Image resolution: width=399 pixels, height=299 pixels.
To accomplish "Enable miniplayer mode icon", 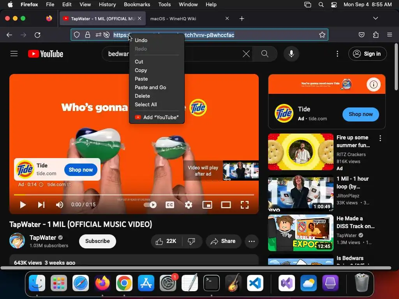I will (x=207, y=205).
